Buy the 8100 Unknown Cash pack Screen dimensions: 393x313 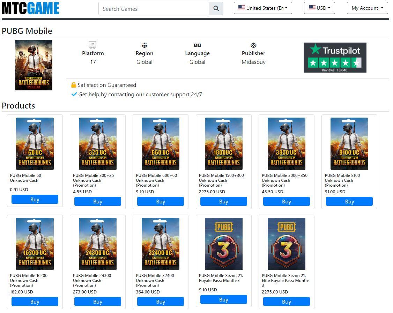pyautogui.click(x=349, y=201)
